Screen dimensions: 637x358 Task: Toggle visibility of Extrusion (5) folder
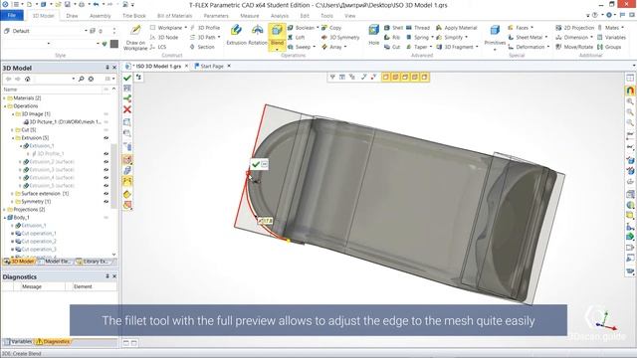pyautogui.click(x=106, y=138)
